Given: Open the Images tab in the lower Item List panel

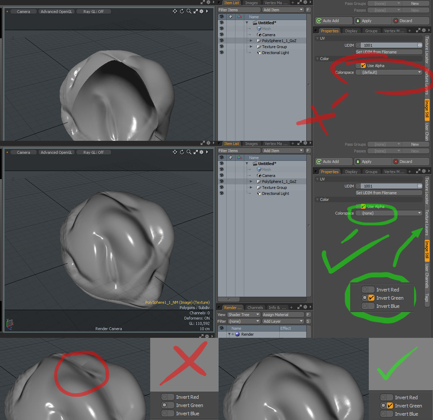Looking at the screenshot, I should click(x=251, y=144).
